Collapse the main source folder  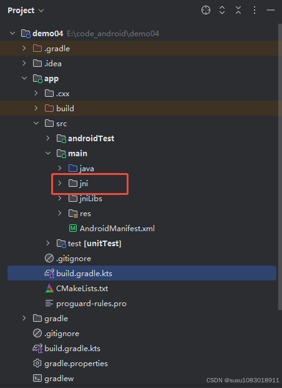(48, 153)
